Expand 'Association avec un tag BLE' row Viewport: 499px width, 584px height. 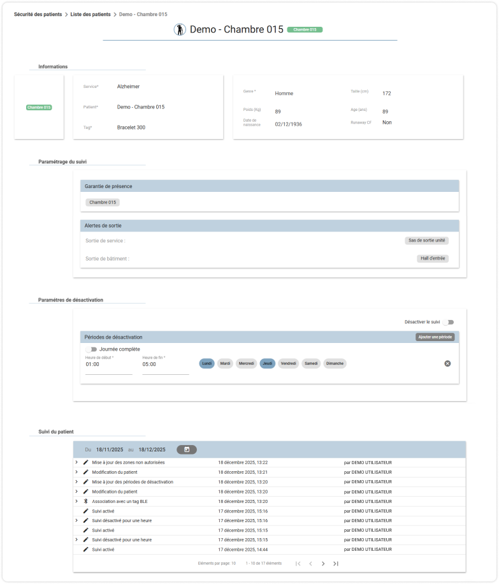tap(76, 501)
